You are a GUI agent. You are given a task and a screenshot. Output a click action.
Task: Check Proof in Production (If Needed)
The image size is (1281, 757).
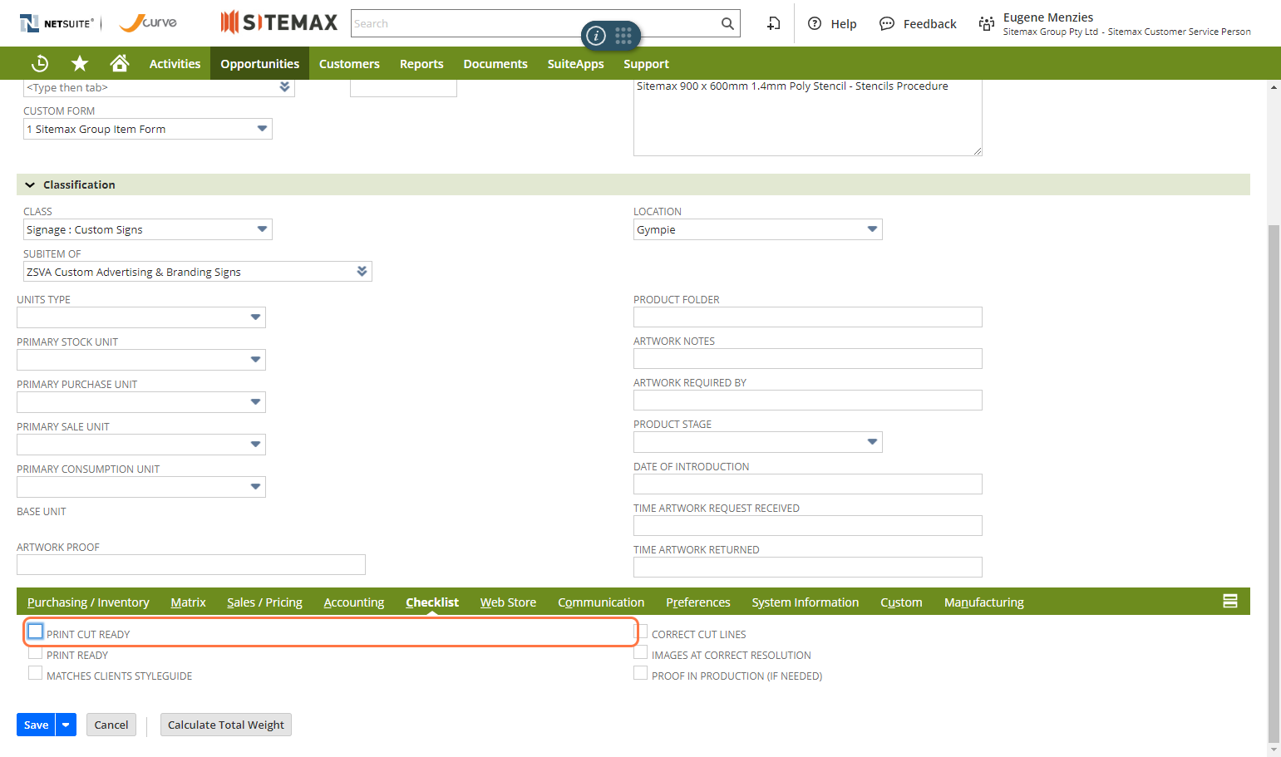[x=641, y=674]
